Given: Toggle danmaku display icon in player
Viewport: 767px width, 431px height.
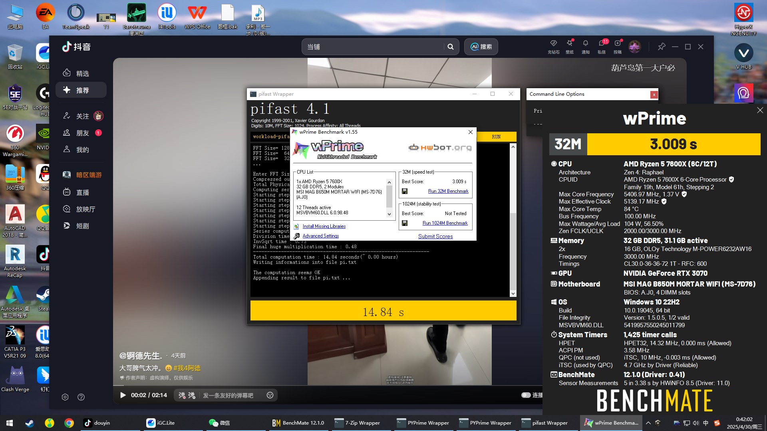Looking at the screenshot, I should point(182,395).
